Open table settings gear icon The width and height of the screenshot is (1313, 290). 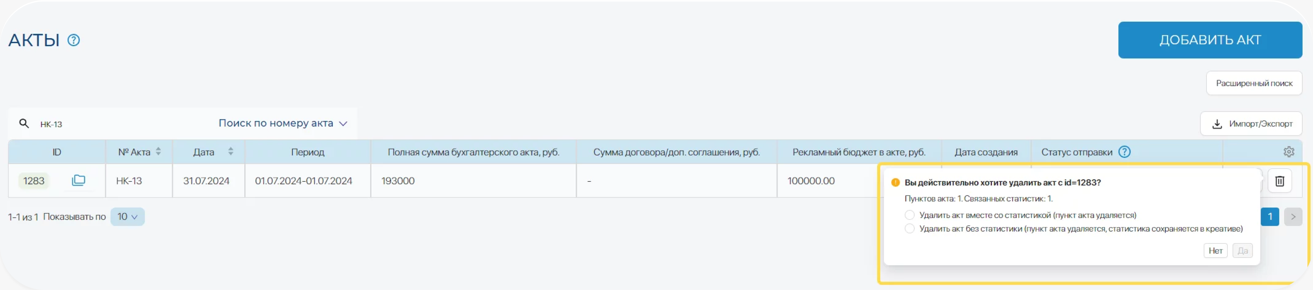click(1289, 152)
